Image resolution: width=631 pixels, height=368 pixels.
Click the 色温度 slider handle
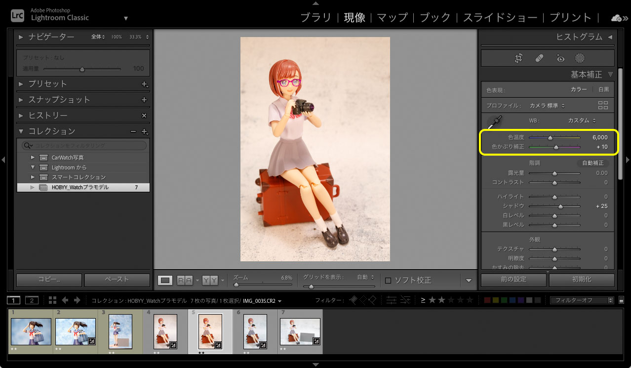point(550,138)
